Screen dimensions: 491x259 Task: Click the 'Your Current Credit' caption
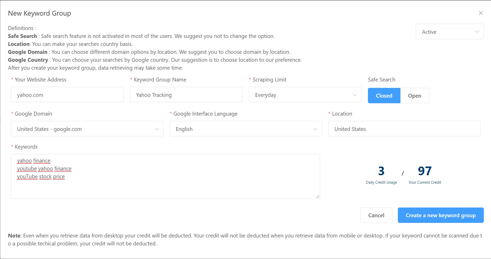coord(425,182)
